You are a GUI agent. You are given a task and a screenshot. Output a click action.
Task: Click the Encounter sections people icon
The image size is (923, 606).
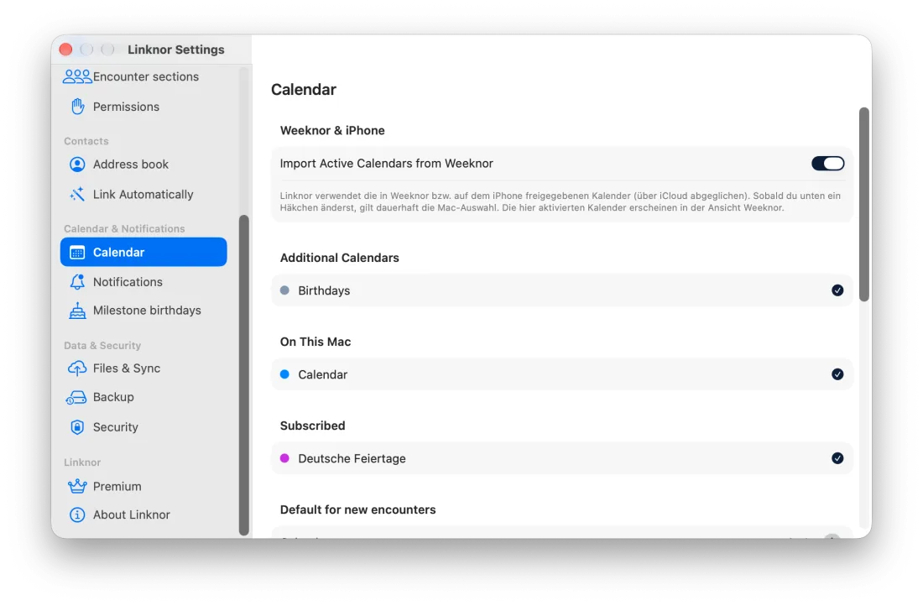(x=77, y=76)
